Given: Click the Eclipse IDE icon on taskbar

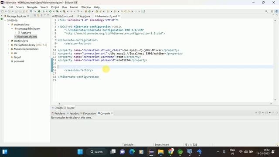Looking at the screenshot, I should (x=151, y=152).
